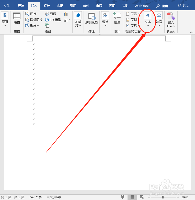Select the Insert (插入) tab

tap(34, 6)
